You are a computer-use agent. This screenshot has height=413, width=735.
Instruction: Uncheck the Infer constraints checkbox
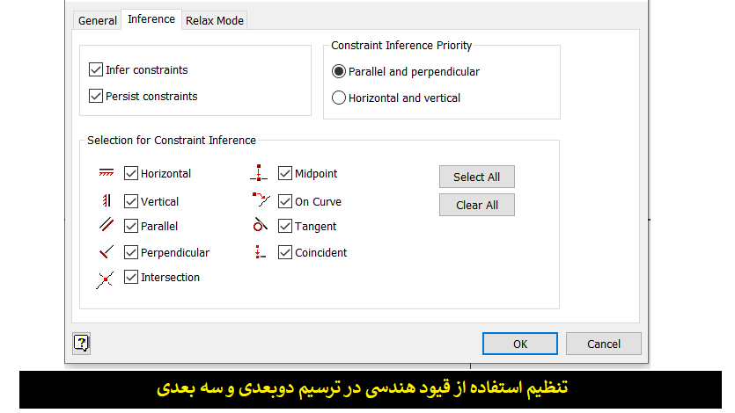96,69
